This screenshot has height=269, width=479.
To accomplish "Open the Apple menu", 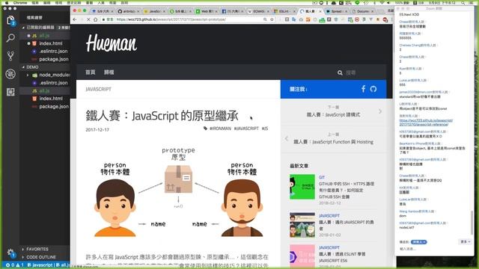I will click(7, 2).
